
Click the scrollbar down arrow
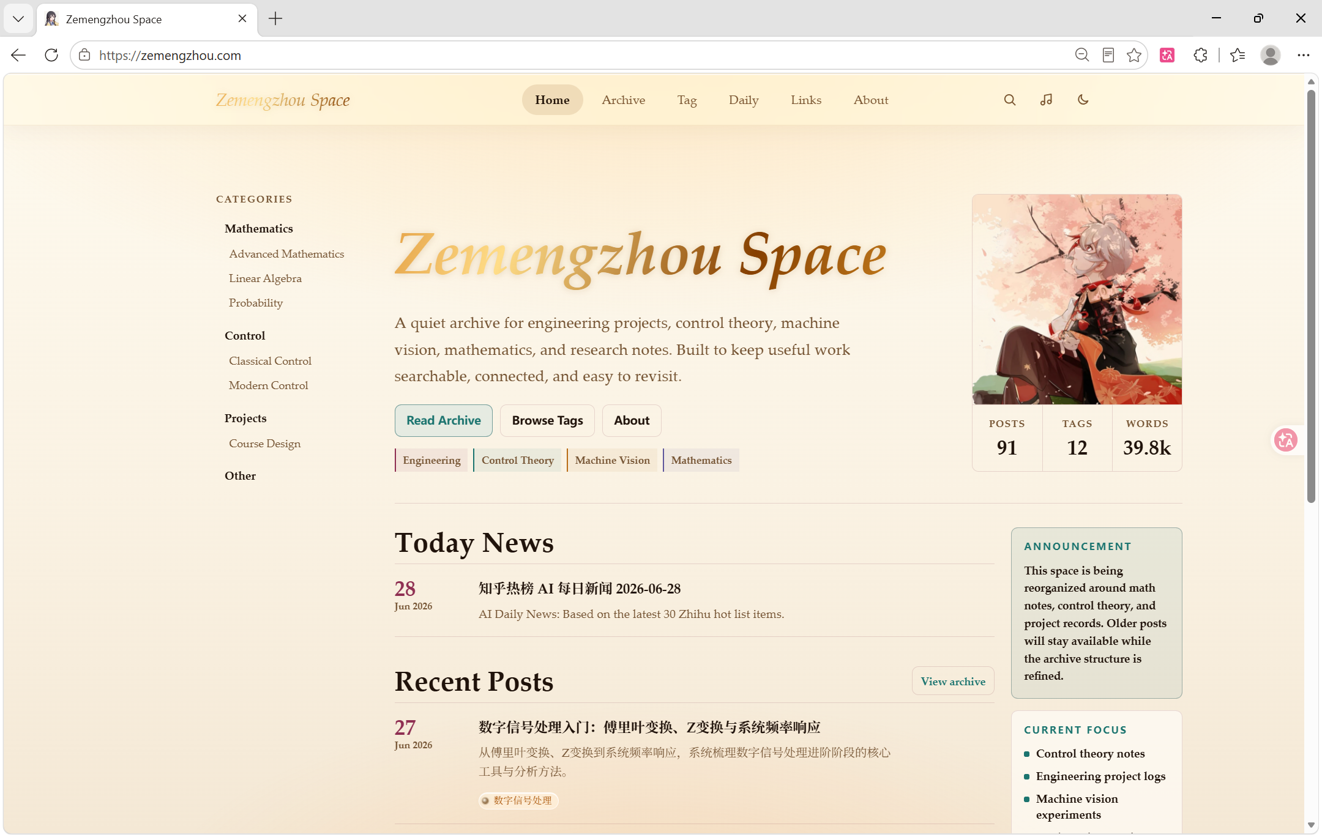pyautogui.click(x=1311, y=825)
